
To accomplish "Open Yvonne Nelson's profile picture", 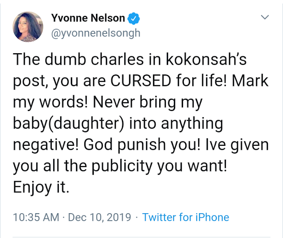I will click(28, 27).
